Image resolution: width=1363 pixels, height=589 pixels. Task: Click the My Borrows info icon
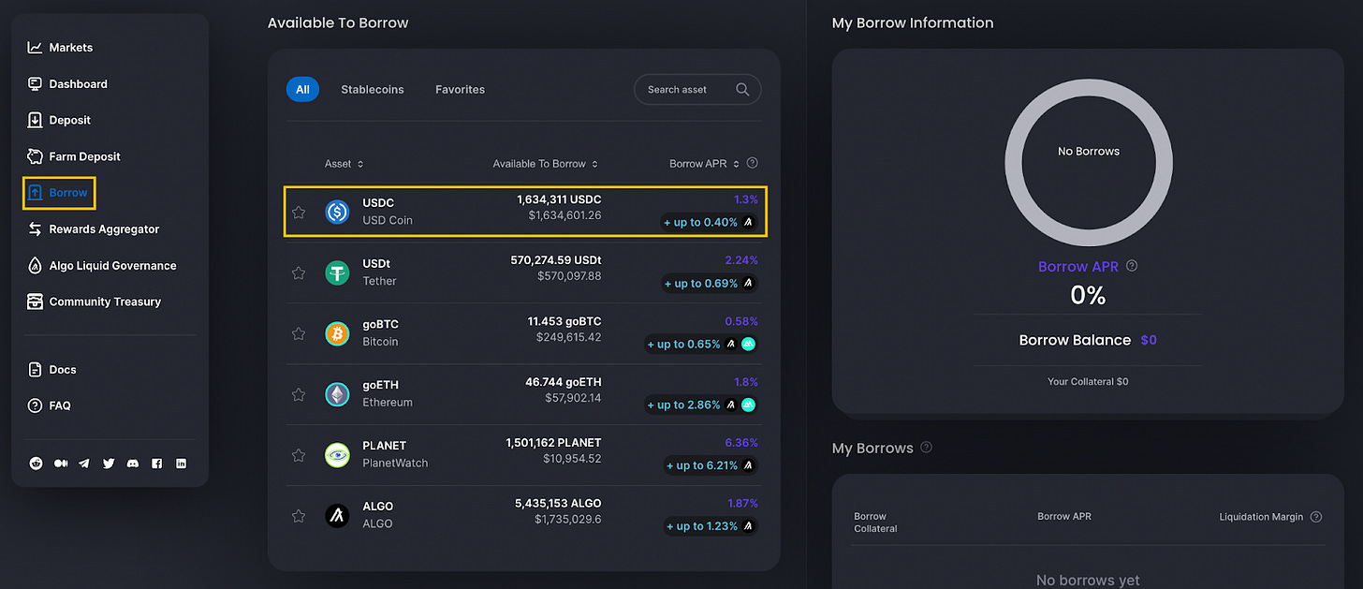926,448
